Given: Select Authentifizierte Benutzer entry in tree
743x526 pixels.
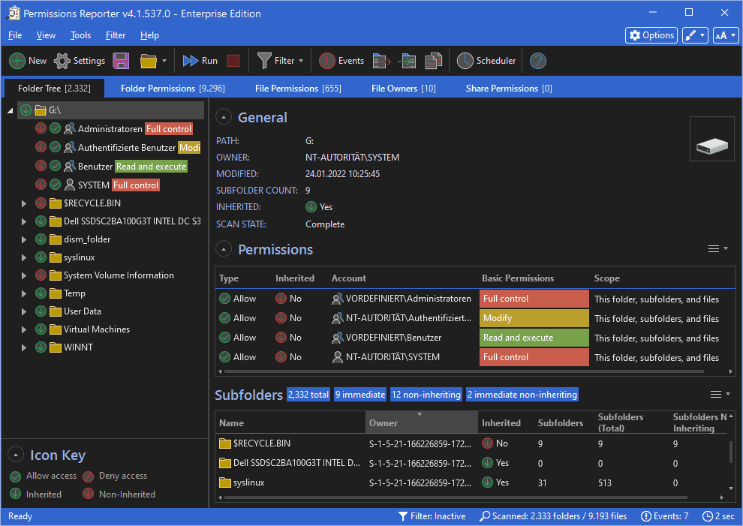Looking at the screenshot, I should 118,147.
